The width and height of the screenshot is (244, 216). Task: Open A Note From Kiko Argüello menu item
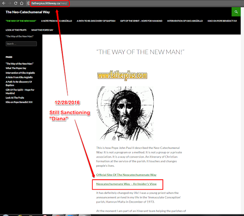(x=56, y=21)
